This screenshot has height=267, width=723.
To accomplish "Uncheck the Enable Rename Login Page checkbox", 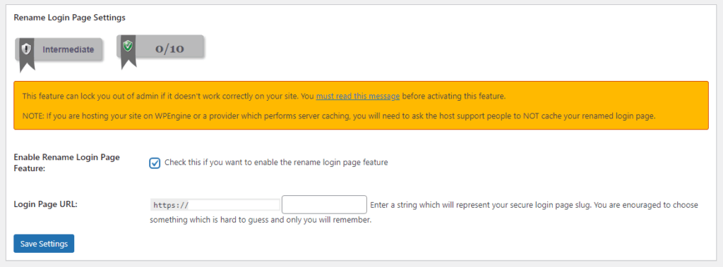I will (x=155, y=163).
